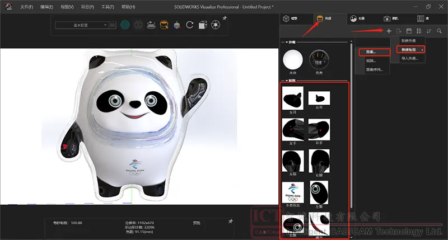Click the 多边形计数: 32096 status text
Image resolution: width=448 pixels, height=240 pixels.
(139, 228)
